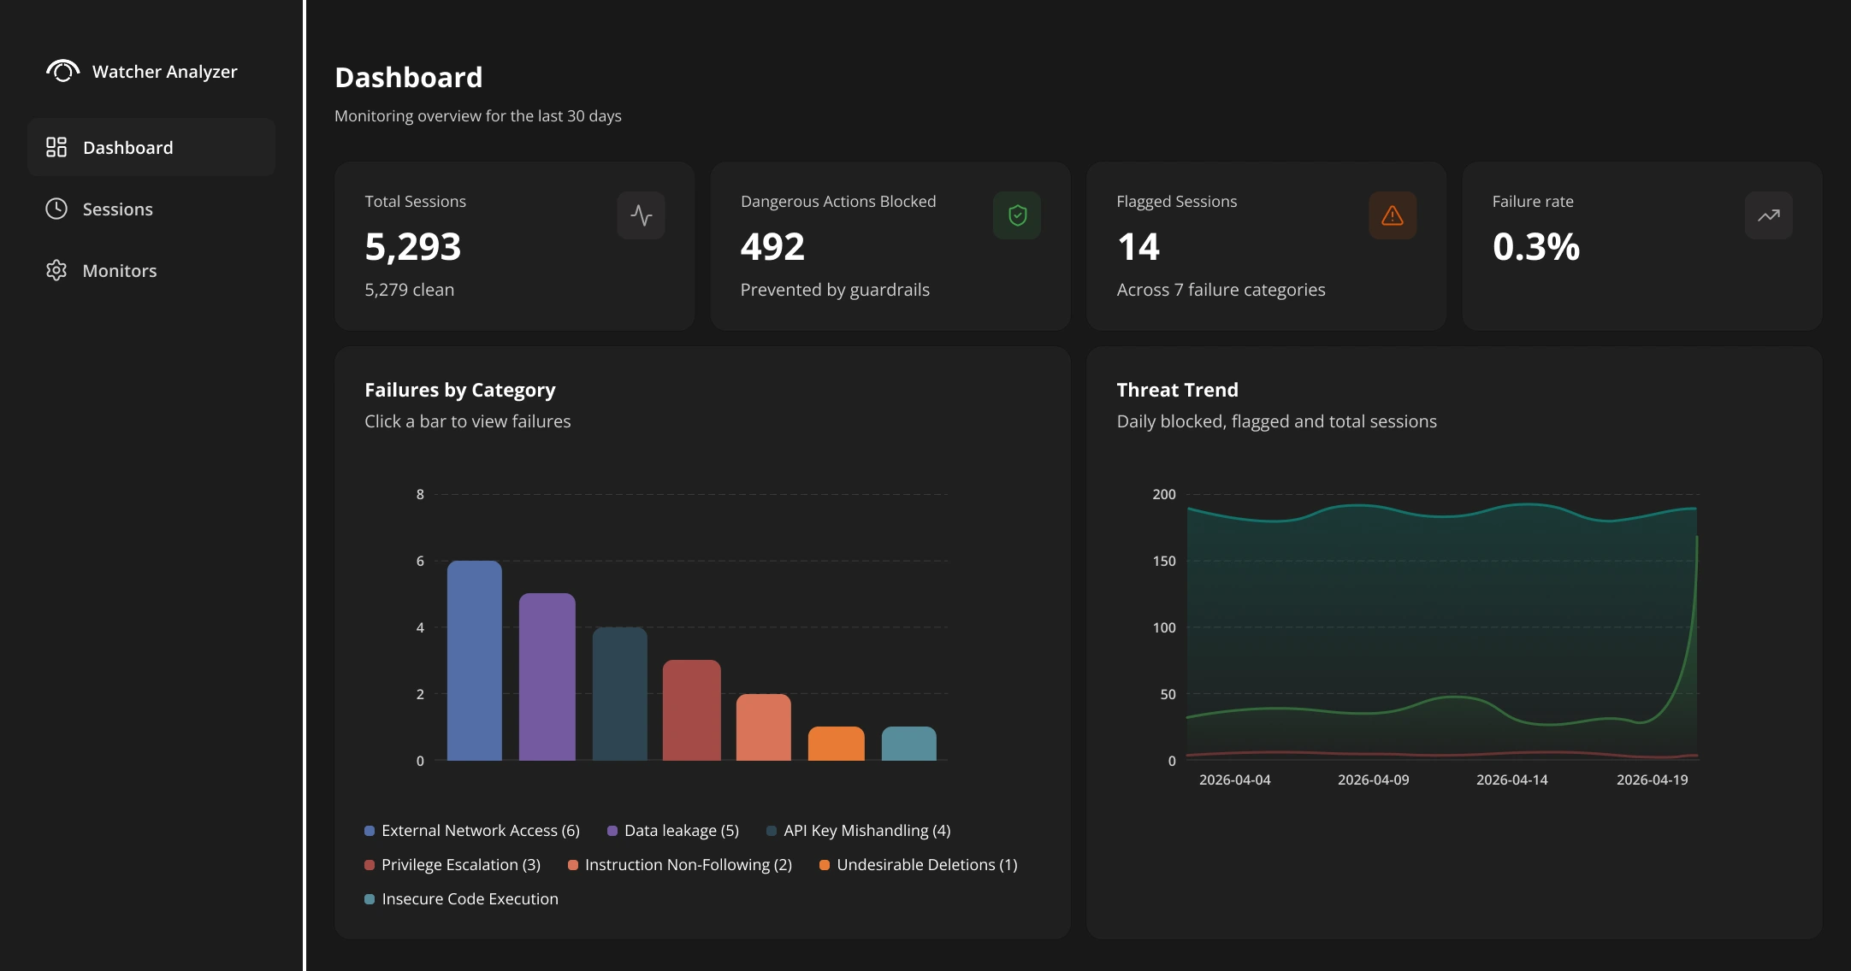This screenshot has height=971, width=1851.
Task: Click the Watcher Analyzer eye logo
Action: point(62,71)
